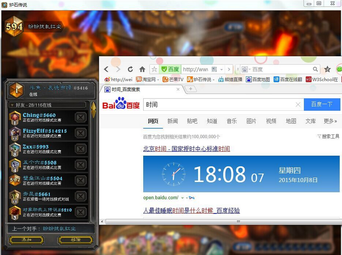342x255 pixels.
Task: Clear the Baidu search box with X
Action: (x=298, y=105)
